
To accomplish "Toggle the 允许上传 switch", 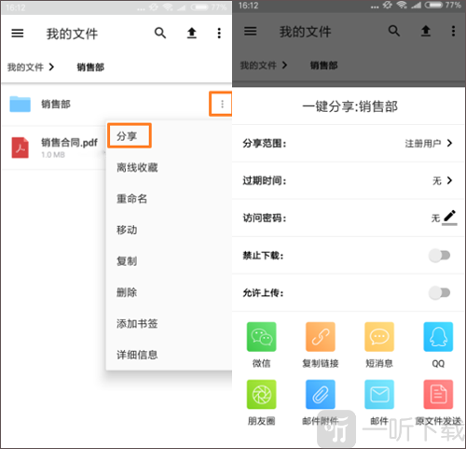I will click(x=439, y=293).
